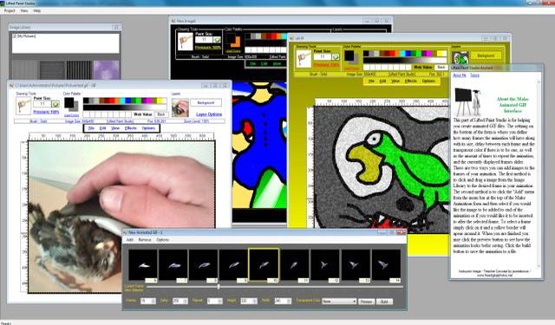The width and height of the screenshot is (555, 325).
Task: Select brush tool icon in hand photo window
Action: tap(23, 106)
